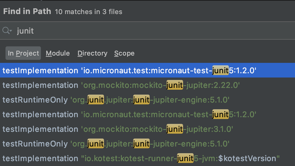The width and height of the screenshot is (295, 166).
Task: Select the non-highlighted micronaut-test-junit5:1.2.0 result
Action: (147, 114)
